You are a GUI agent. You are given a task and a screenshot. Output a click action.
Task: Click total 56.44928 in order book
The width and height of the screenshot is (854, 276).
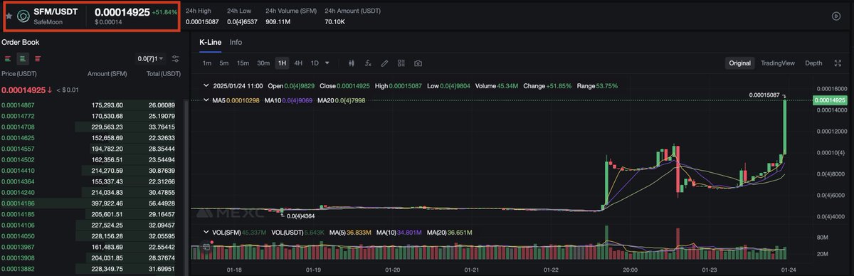pyautogui.click(x=162, y=203)
